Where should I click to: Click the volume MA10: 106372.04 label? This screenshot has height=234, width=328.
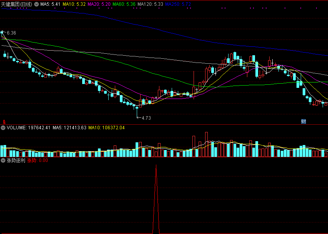pos(106,128)
